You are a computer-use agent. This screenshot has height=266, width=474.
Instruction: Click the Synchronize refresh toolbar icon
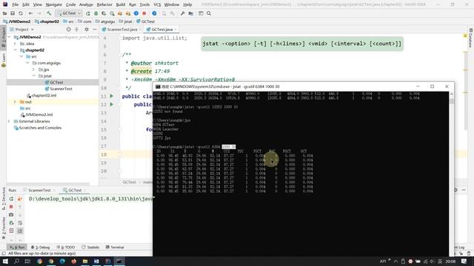(21, 13)
